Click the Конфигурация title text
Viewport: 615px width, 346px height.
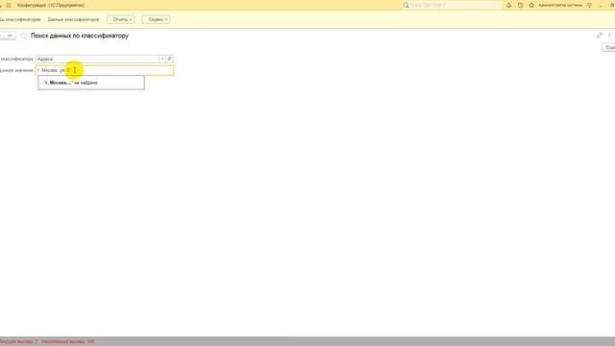(51, 5)
